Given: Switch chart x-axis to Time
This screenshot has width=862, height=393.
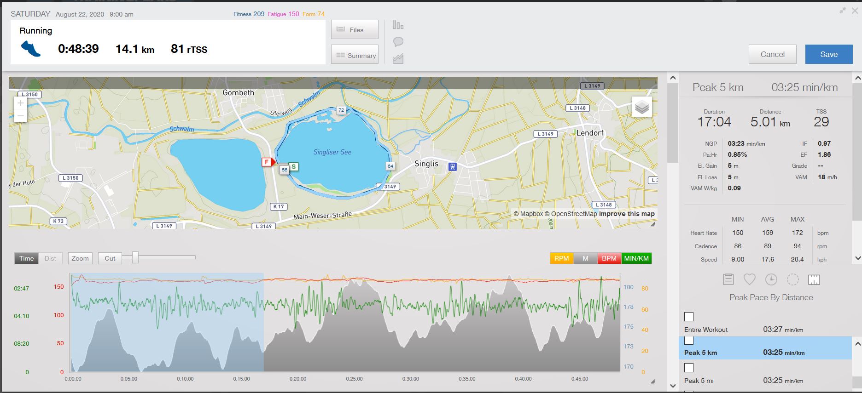Looking at the screenshot, I should pos(26,258).
